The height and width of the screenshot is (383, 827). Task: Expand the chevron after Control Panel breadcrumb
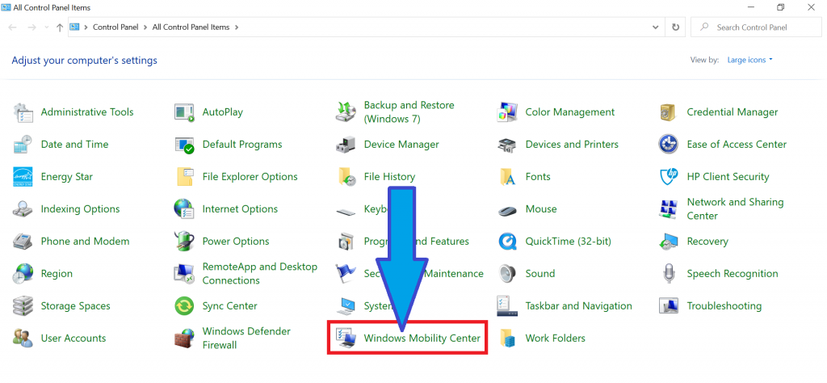click(145, 27)
